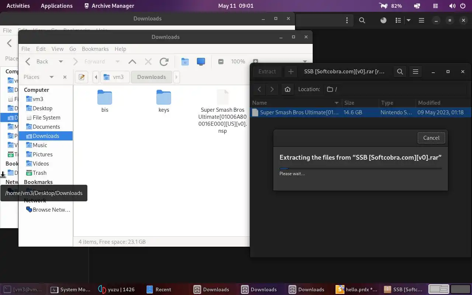Viewport: 472px width, 295px height.
Task: Click the Extract button in Archive Manager
Action: pyautogui.click(x=267, y=72)
